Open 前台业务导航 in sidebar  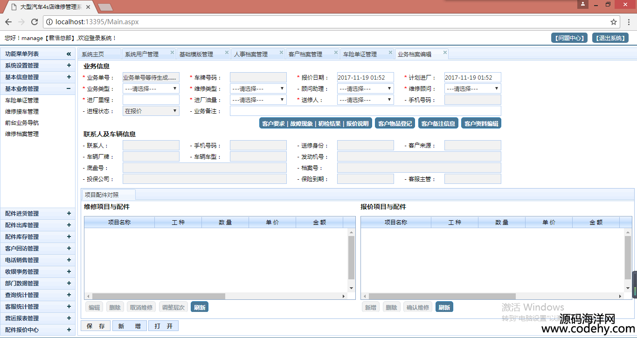[22, 123]
